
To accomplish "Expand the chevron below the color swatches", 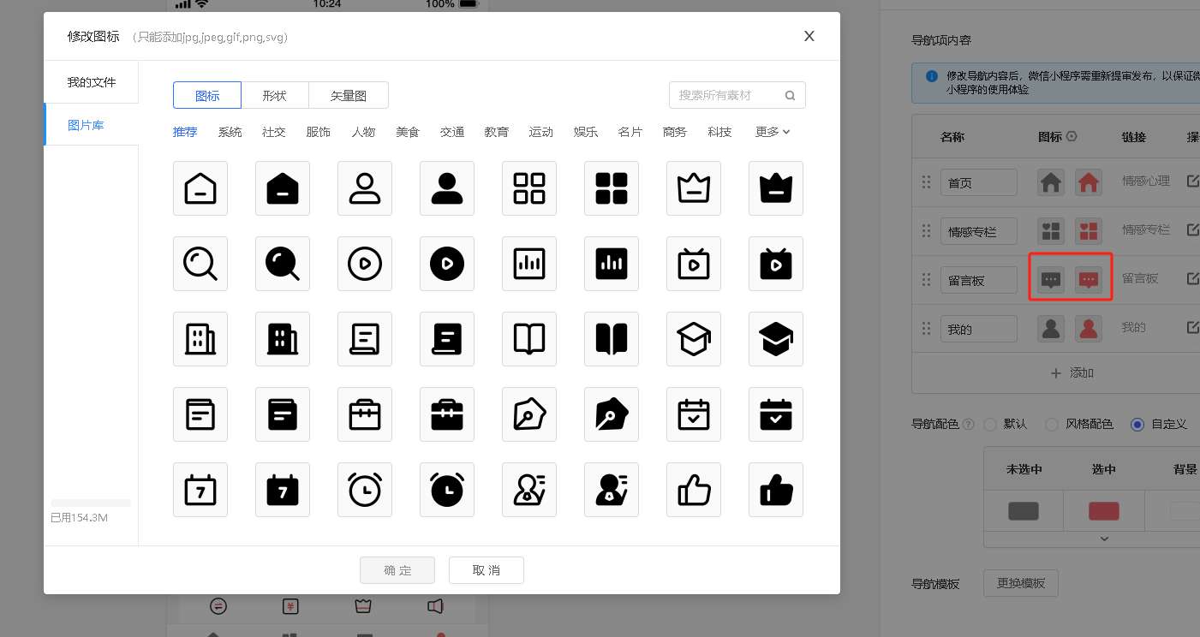I will point(1104,539).
